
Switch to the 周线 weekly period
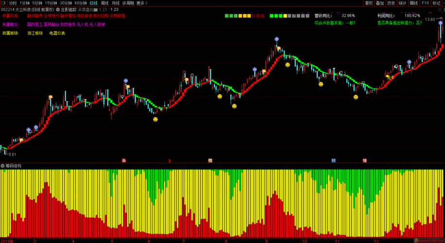pyautogui.click(x=105, y=3)
